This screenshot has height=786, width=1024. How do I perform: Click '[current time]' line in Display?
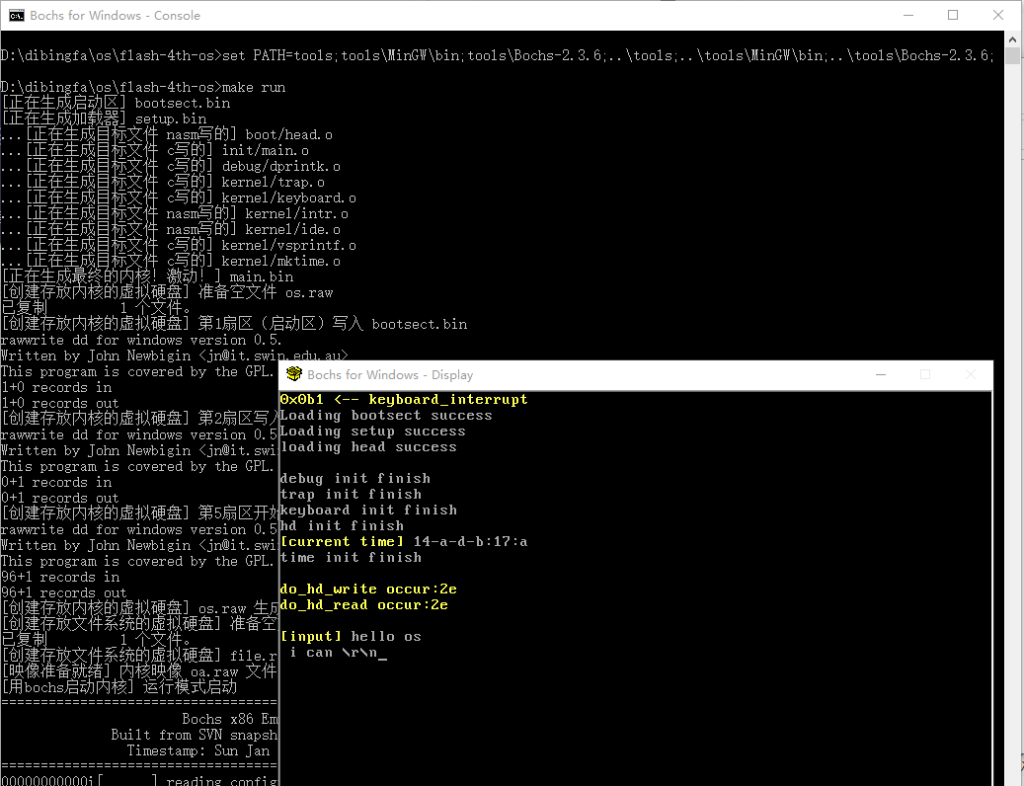click(x=404, y=542)
